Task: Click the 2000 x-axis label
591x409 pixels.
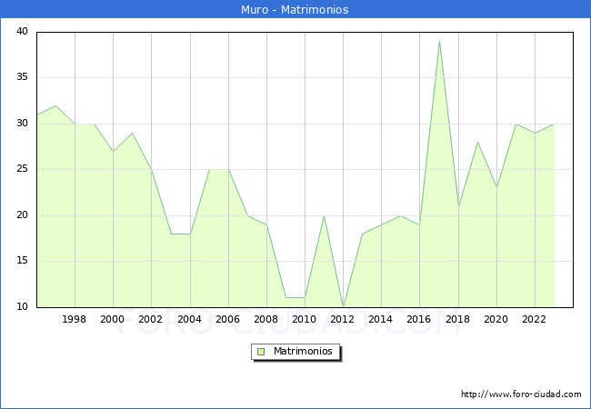Action: click(x=113, y=320)
